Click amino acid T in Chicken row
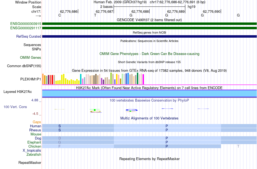This screenshot has height=169, width=257. [x=238, y=146]
